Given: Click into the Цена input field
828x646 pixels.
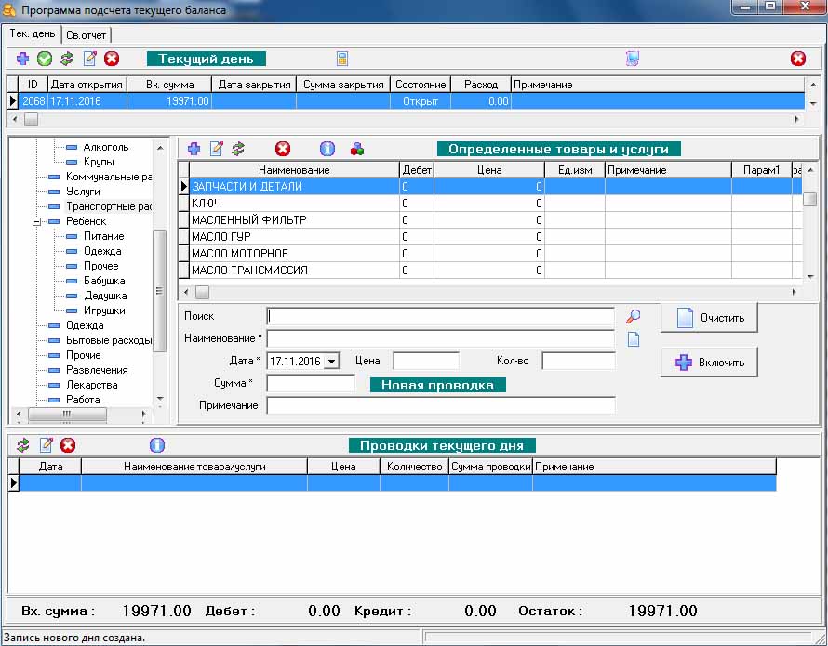Looking at the screenshot, I should point(426,361).
